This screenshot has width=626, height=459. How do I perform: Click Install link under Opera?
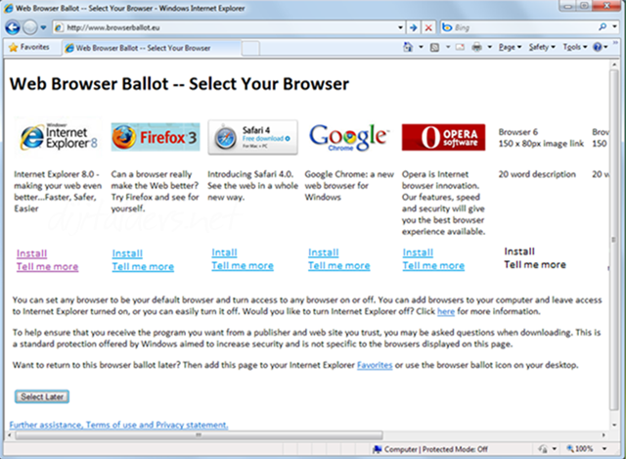point(418,252)
